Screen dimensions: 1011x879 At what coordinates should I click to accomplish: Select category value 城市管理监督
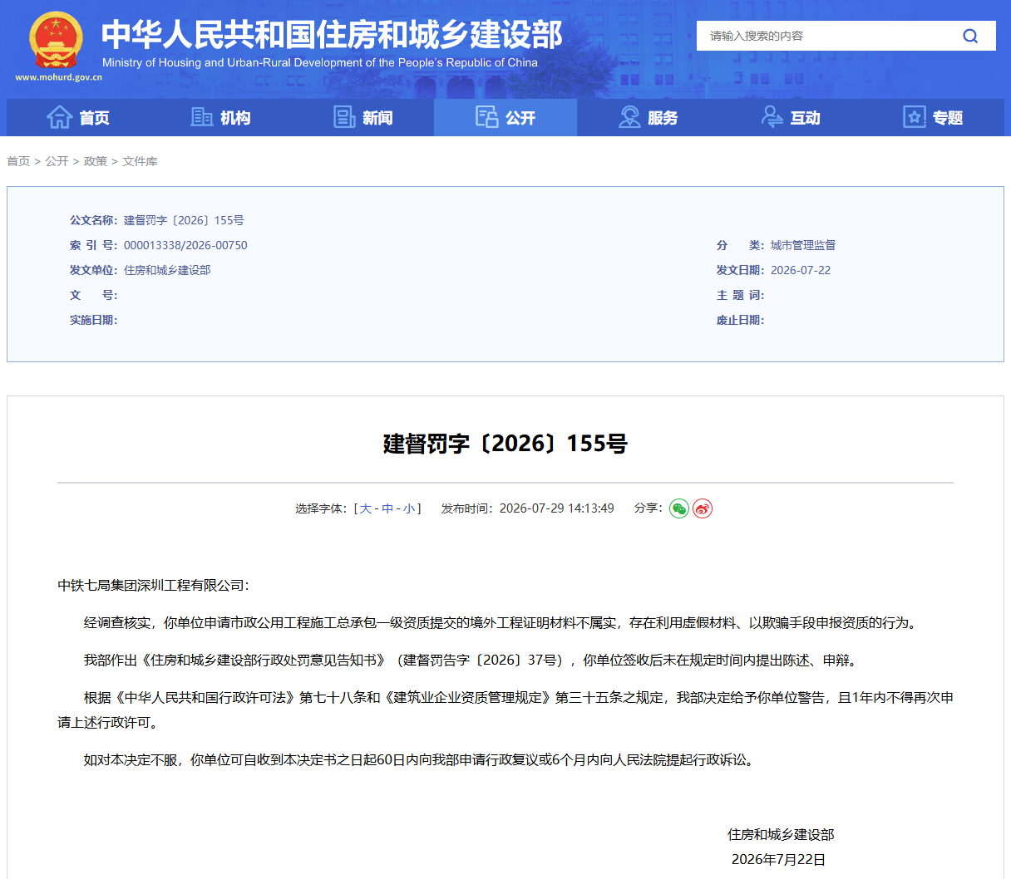point(803,245)
